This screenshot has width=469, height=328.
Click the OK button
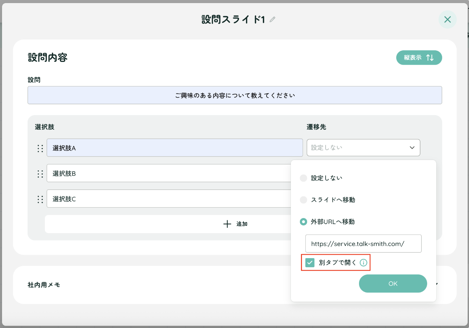(393, 283)
